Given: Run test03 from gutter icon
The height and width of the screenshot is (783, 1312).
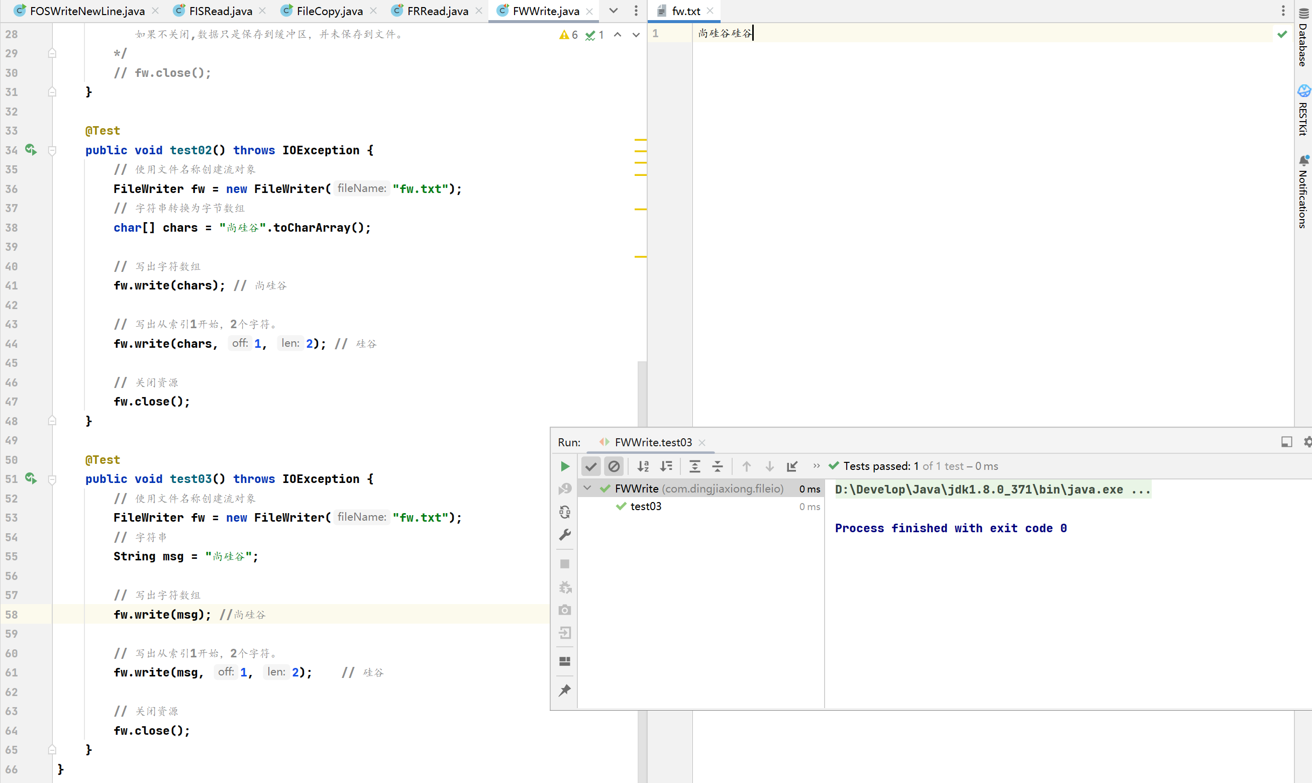Looking at the screenshot, I should point(31,479).
